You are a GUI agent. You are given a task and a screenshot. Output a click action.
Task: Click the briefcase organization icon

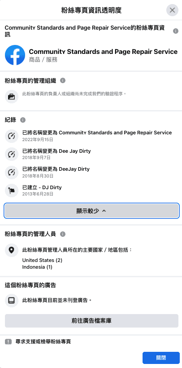12,97
